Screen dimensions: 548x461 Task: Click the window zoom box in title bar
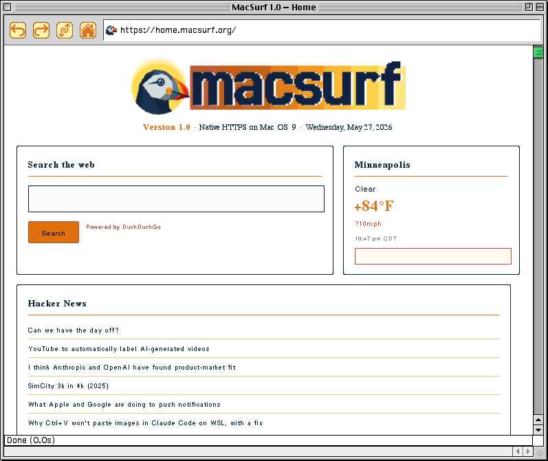click(x=529, y=7)
